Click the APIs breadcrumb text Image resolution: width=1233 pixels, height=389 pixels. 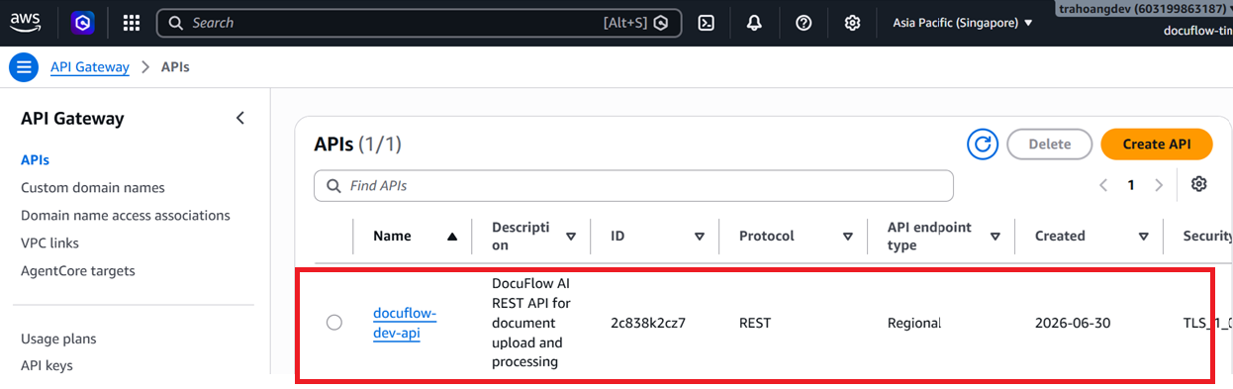pyautogui.click(x=175, y=67)
